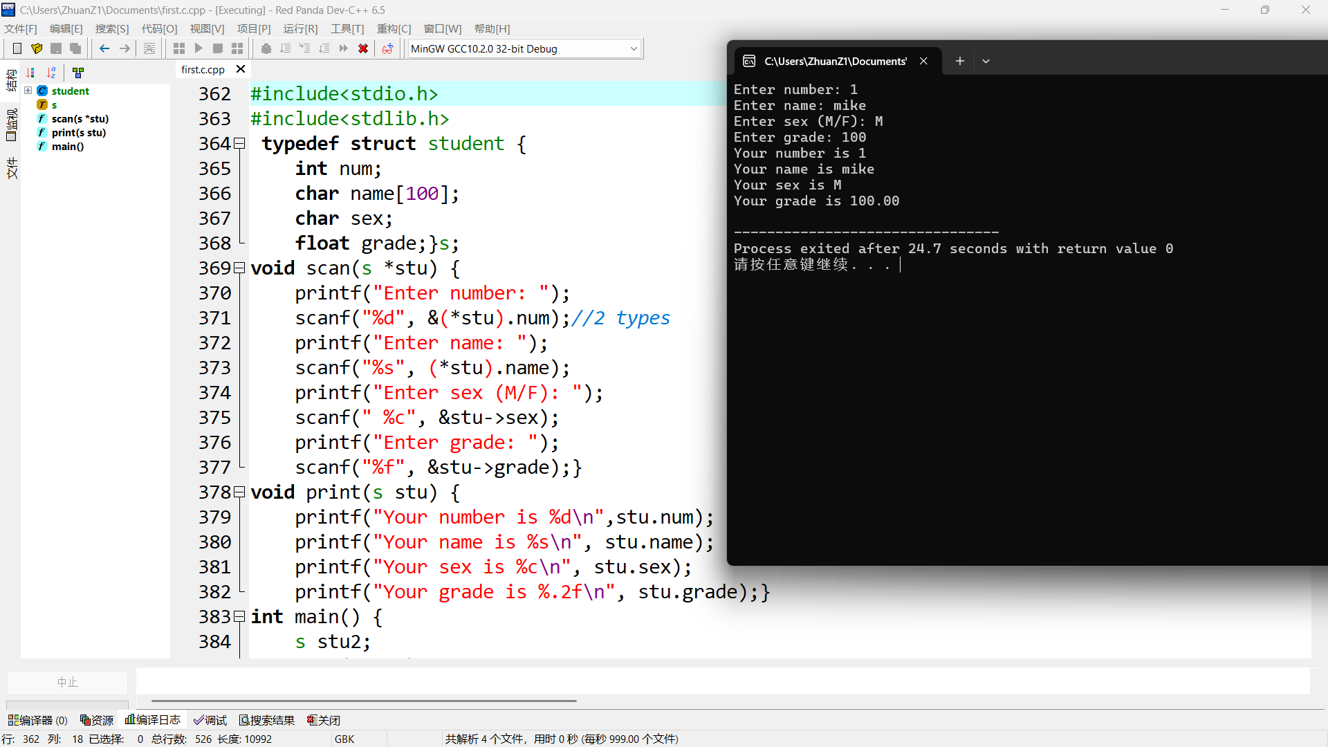Click the New file toolbar icon
Image resolution: width=1328 pixels, height=747 pixels.
click(x=17, y=48)
